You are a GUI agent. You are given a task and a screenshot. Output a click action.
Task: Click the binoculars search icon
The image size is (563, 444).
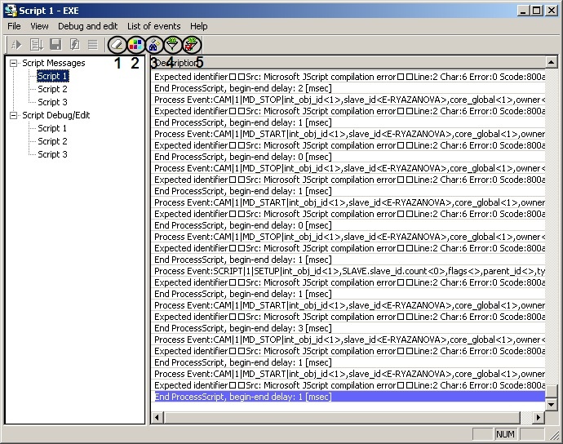point(153,45)
